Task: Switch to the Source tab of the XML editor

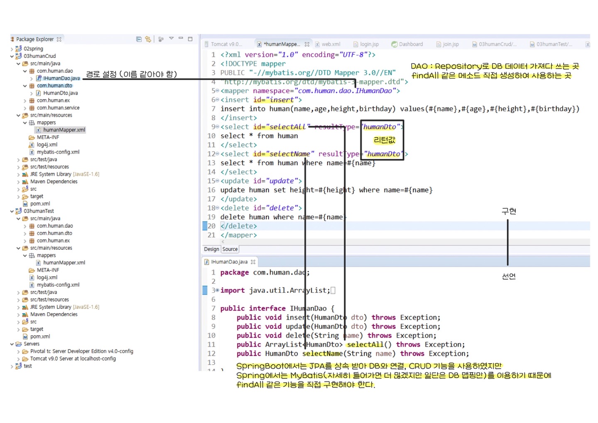Action: pyautogui.click(x=230, y=249)
